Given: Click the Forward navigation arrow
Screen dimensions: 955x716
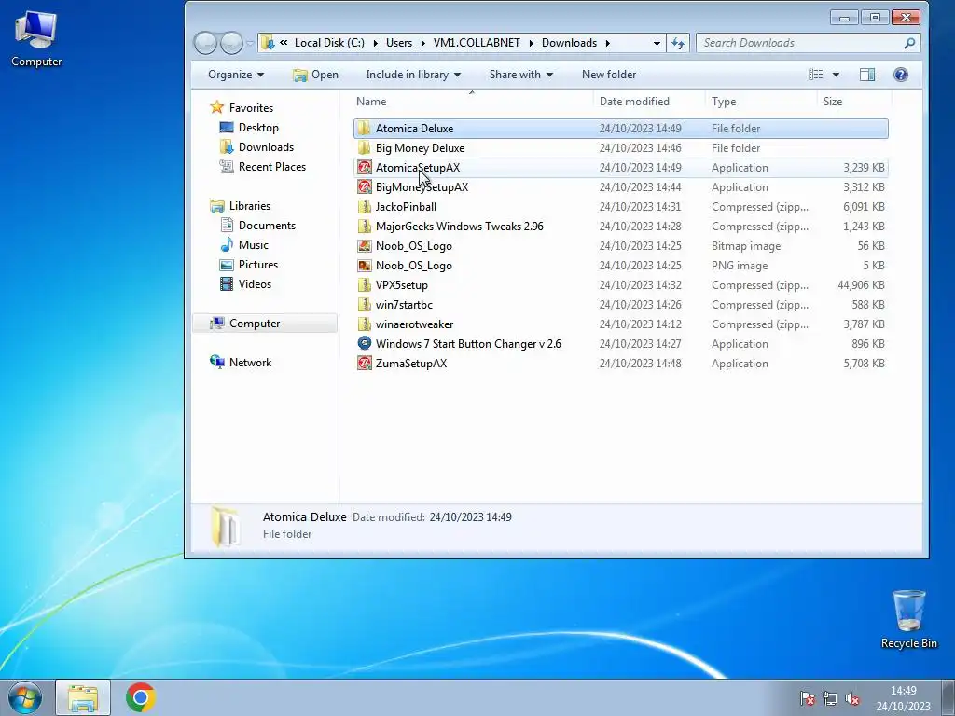Looking at the screenshot, I should pyautogui.click(x=231, y=43).
